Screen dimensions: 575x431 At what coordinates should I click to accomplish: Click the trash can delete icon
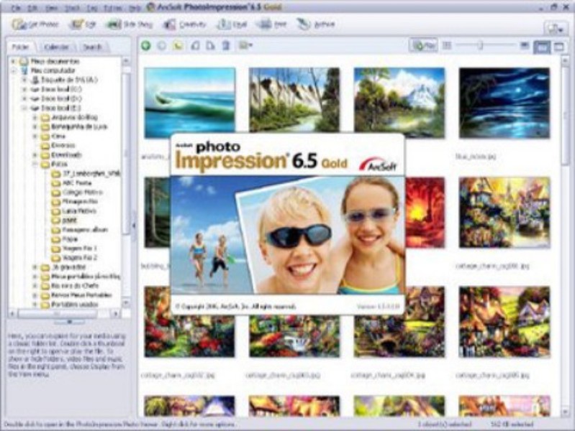point(226,46)
